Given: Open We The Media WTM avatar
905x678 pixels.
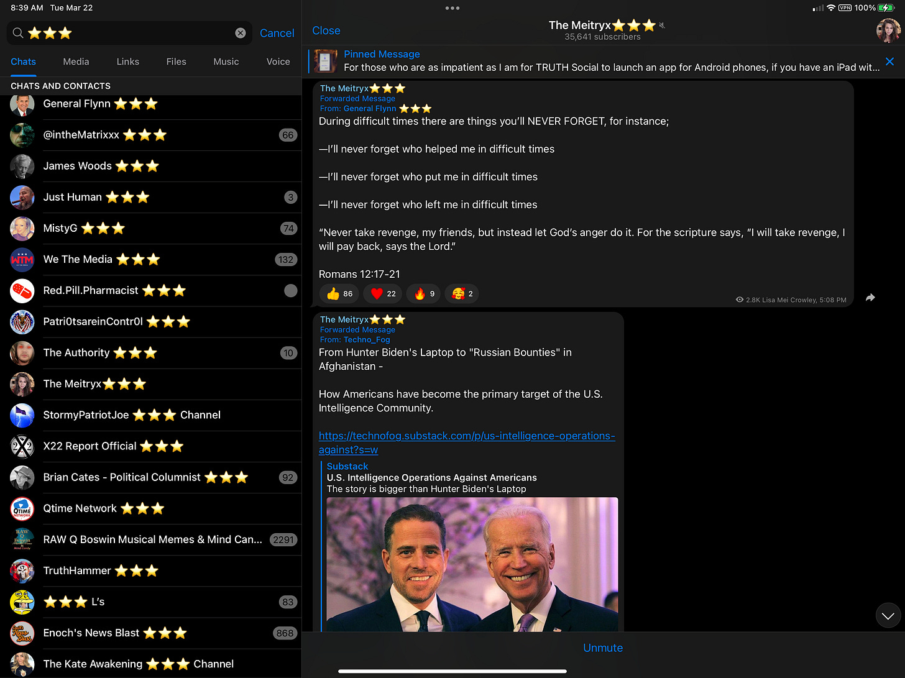Looking at the screenshot, I should pyautogui.click(x=22, y=259).
